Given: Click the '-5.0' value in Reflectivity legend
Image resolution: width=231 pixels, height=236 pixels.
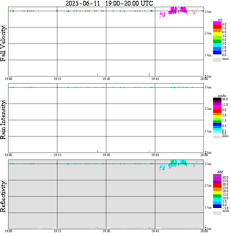Looking at the screenshot, I should [x=225, y=208].
